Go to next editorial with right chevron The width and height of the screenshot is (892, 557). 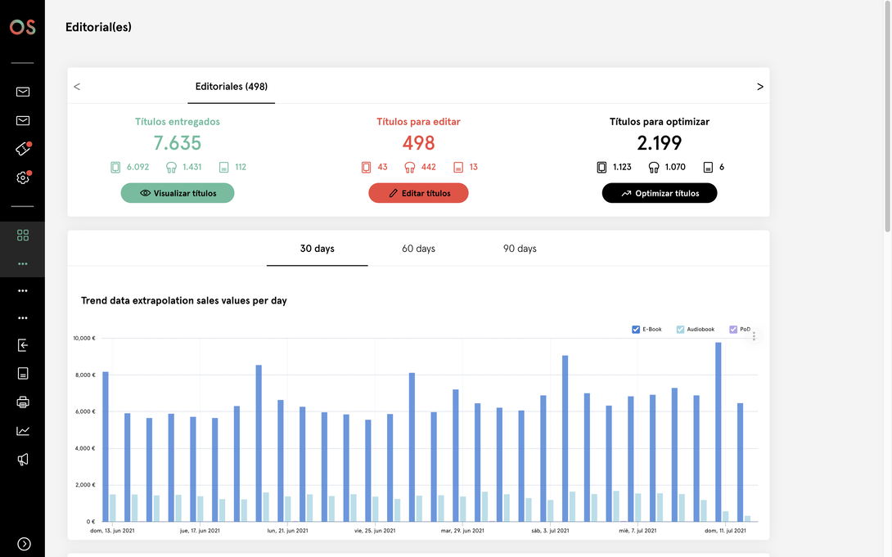coord(760,87)
